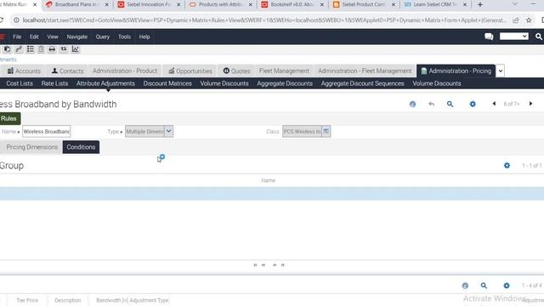Click the line chart toolbar icon
The width and height of the screenshot is (544, 306).
(x=76, y=49)
